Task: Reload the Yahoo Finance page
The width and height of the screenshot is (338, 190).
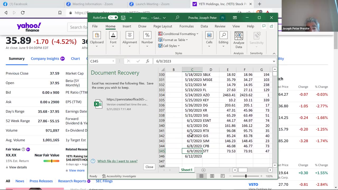Action: tap(23, 13)
